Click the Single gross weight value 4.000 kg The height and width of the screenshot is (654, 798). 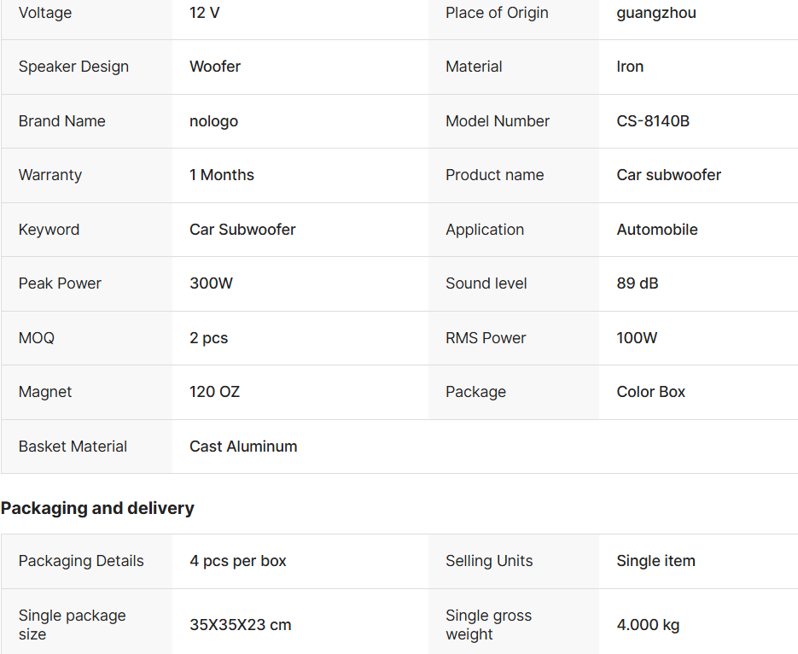648,625
